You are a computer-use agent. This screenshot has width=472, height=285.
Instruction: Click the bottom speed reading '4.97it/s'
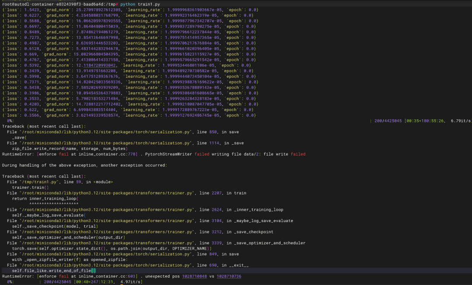[130, 282]
